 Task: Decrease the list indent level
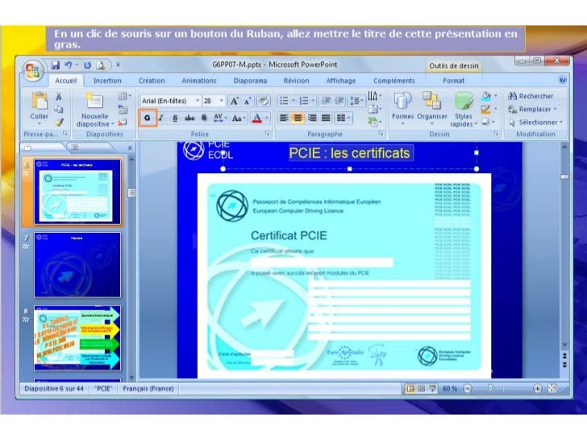click(x=326, y=101)
